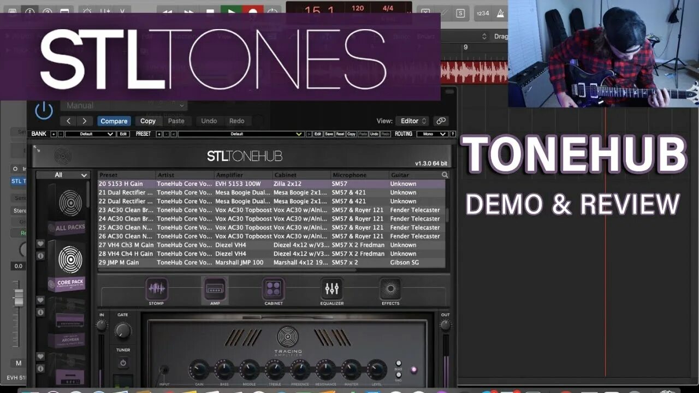Click the Bank Edit button
This screenshot has height=393, width=699.
tap(124, 134)
